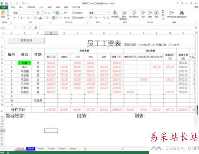Expand the formula bar chevron
This screenshot has width=199, height=154.
196,28
